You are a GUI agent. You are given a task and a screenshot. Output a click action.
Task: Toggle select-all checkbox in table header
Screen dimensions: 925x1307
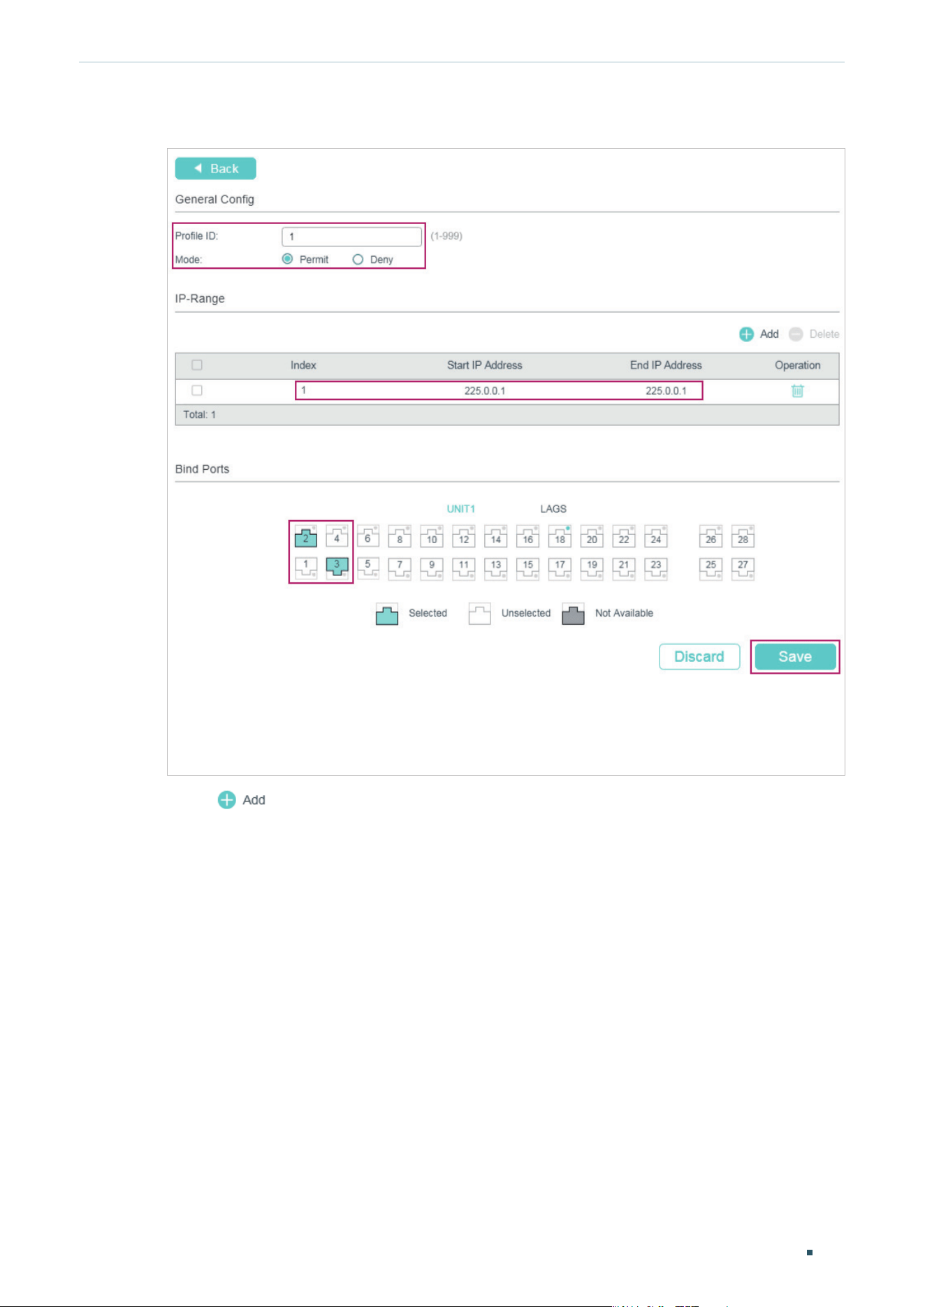coord(197,365)
